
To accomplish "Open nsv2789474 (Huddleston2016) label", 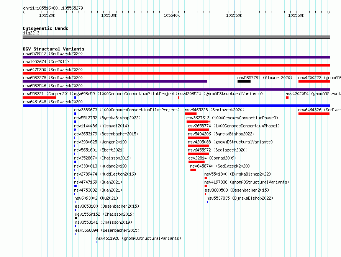I will click(x=105, y=174).
